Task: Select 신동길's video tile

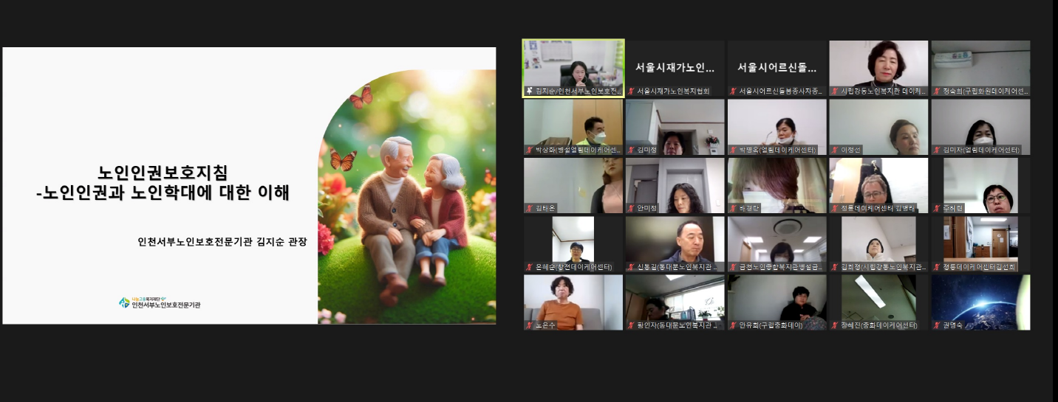Action: [x=675, y=243]
